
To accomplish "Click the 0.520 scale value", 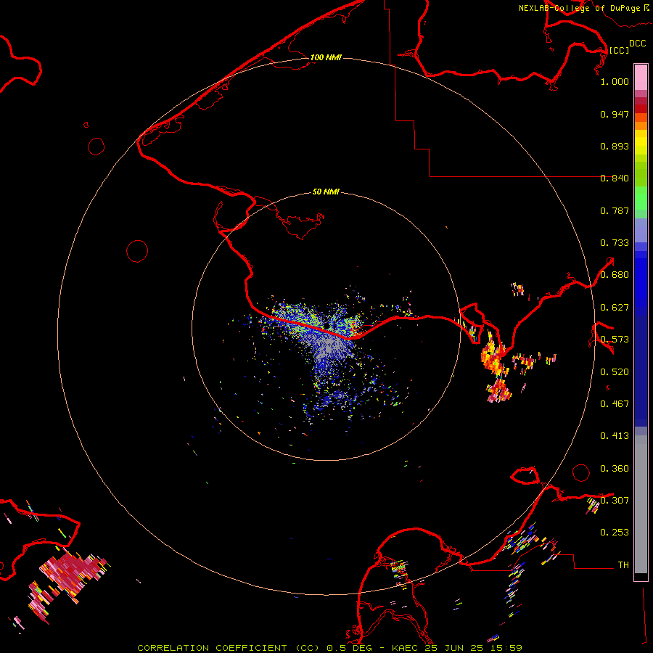I will [615, 372].
